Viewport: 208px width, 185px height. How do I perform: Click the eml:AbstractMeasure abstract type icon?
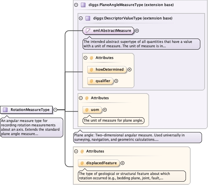(x=88, y=31)
